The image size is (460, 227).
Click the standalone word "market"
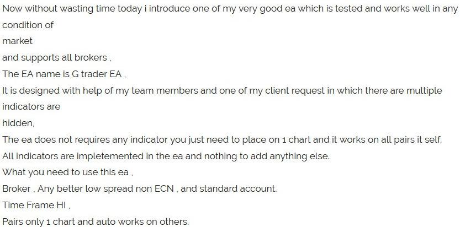pos(17,41)
